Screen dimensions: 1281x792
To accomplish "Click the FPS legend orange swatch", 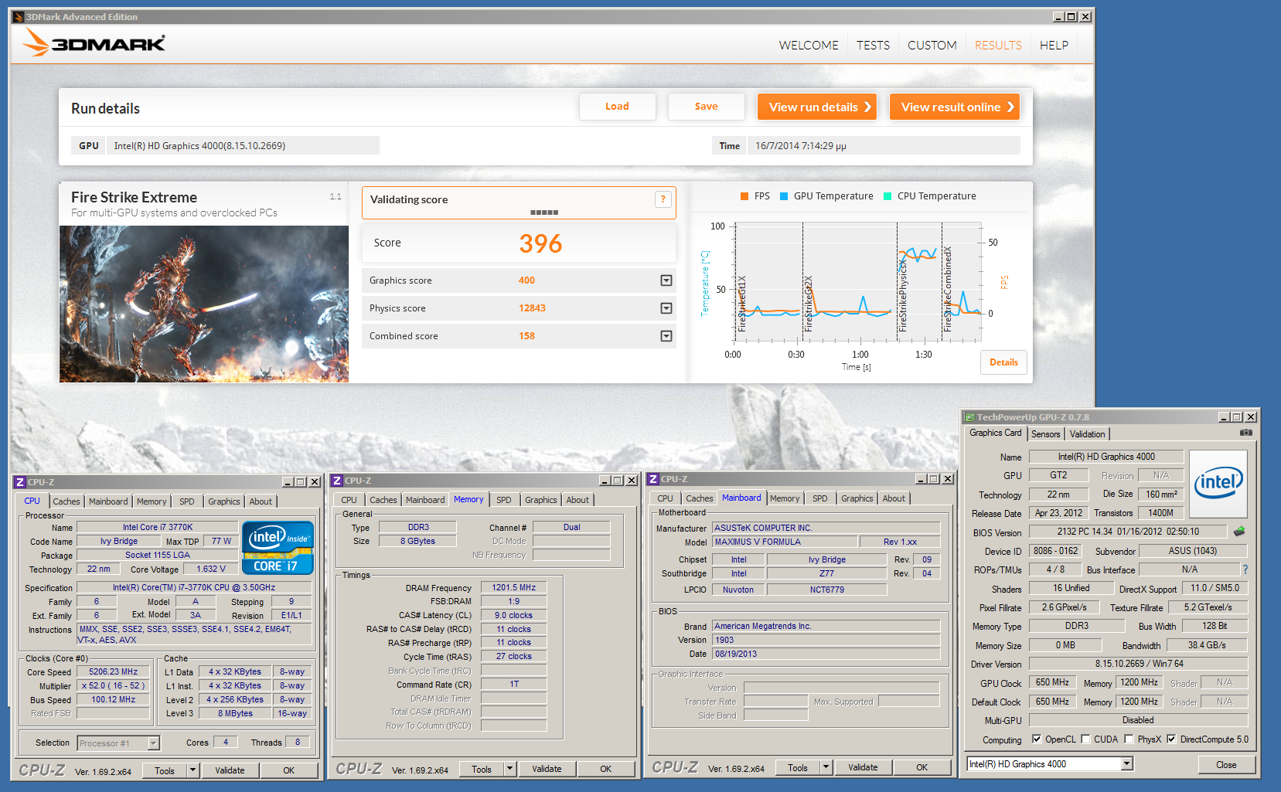I will [x=744, y=196].
